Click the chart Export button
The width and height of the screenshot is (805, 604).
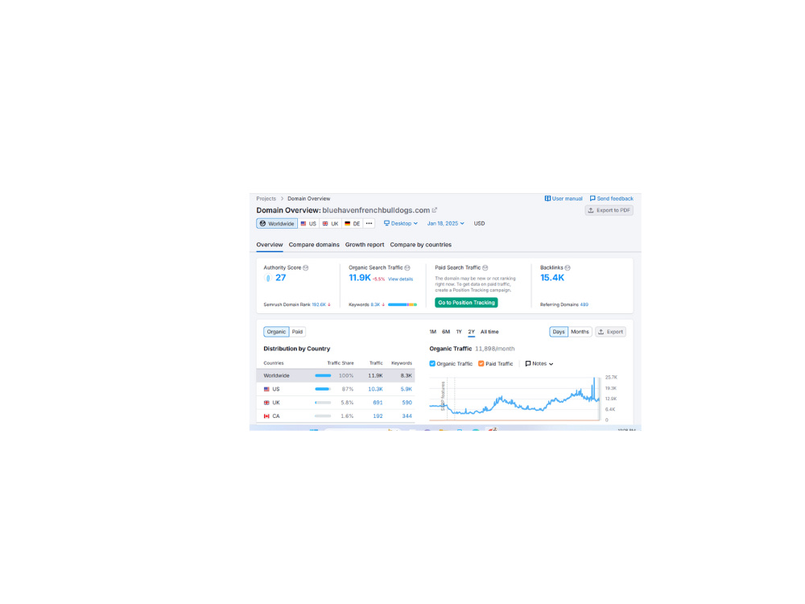(610, 332)
